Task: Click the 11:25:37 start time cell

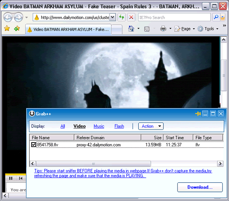Action: [x=174, y=145]
